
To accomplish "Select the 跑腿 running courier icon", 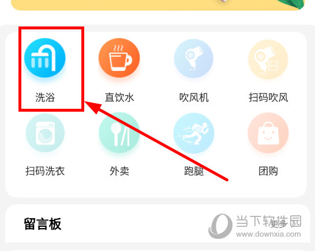I will 194,133.
